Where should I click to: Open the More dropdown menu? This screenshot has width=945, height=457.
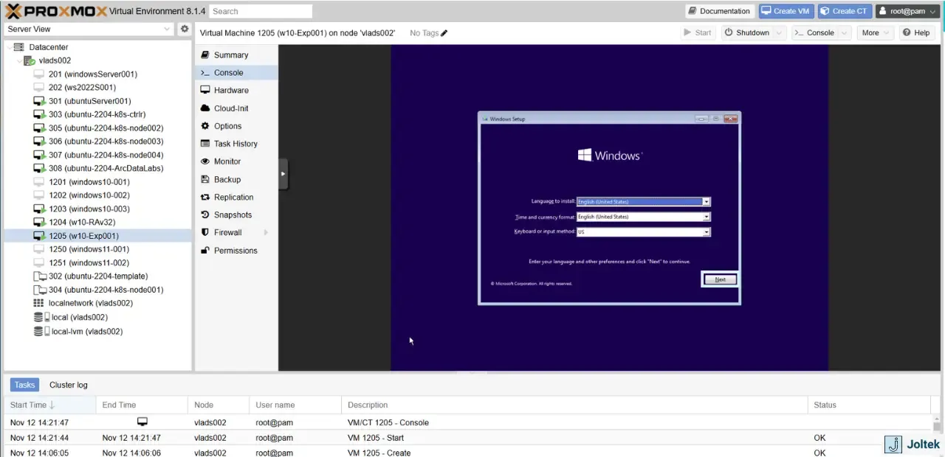(x=875, y=32)
